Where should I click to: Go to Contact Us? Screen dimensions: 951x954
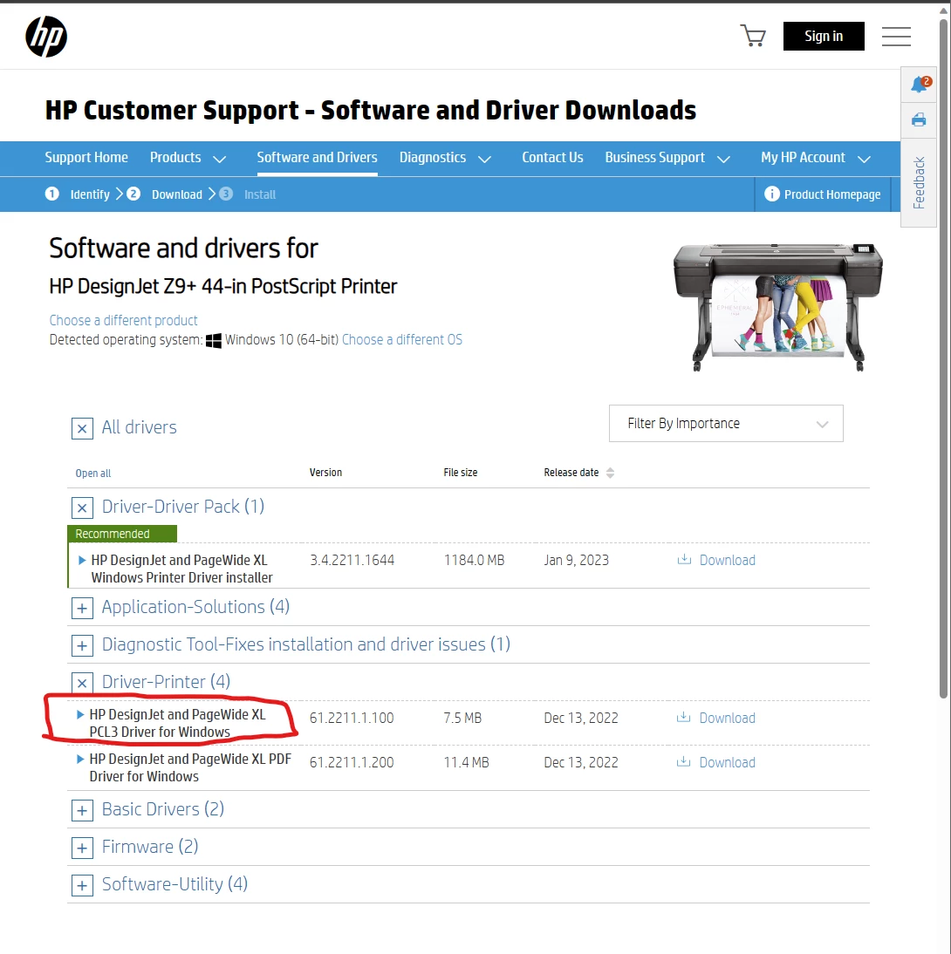point(552,158)
